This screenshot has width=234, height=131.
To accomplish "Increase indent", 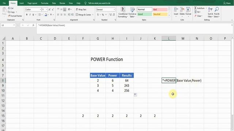I will tap(72, 15).
